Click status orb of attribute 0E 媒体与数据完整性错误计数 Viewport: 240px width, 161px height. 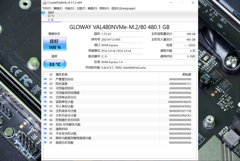45,138
